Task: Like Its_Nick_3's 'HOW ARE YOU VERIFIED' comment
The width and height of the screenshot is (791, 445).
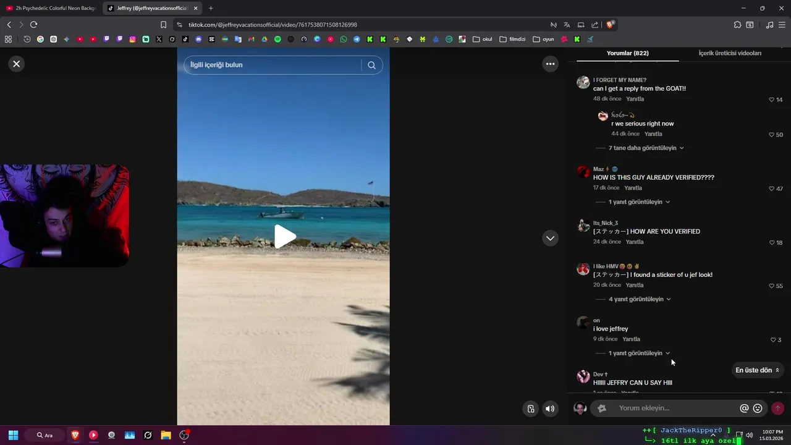Action: 771,242
